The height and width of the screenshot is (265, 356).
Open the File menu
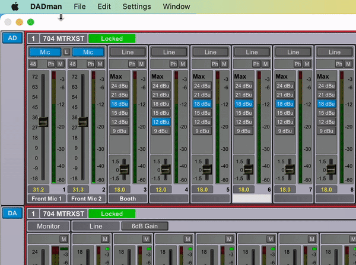pos(80,7)
